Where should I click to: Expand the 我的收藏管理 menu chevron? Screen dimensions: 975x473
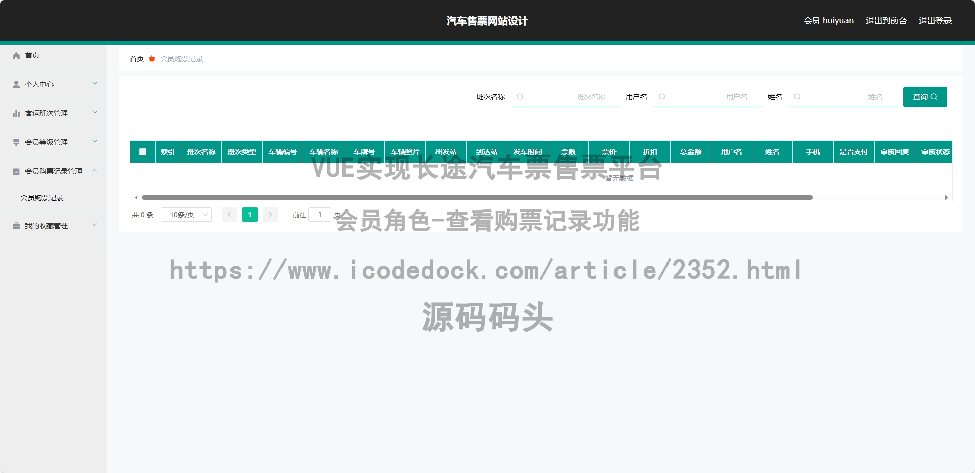coord(95,225)
